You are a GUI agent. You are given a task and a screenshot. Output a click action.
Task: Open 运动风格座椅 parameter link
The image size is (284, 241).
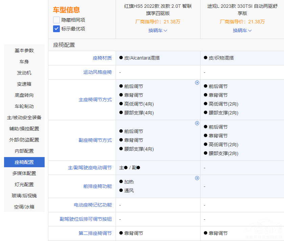(x=97, y=72)
